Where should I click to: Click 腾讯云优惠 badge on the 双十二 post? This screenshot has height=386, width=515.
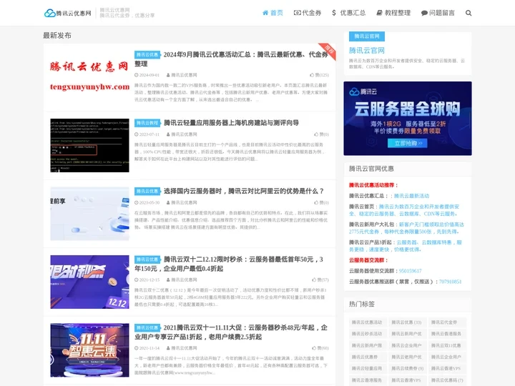[147, 259]
